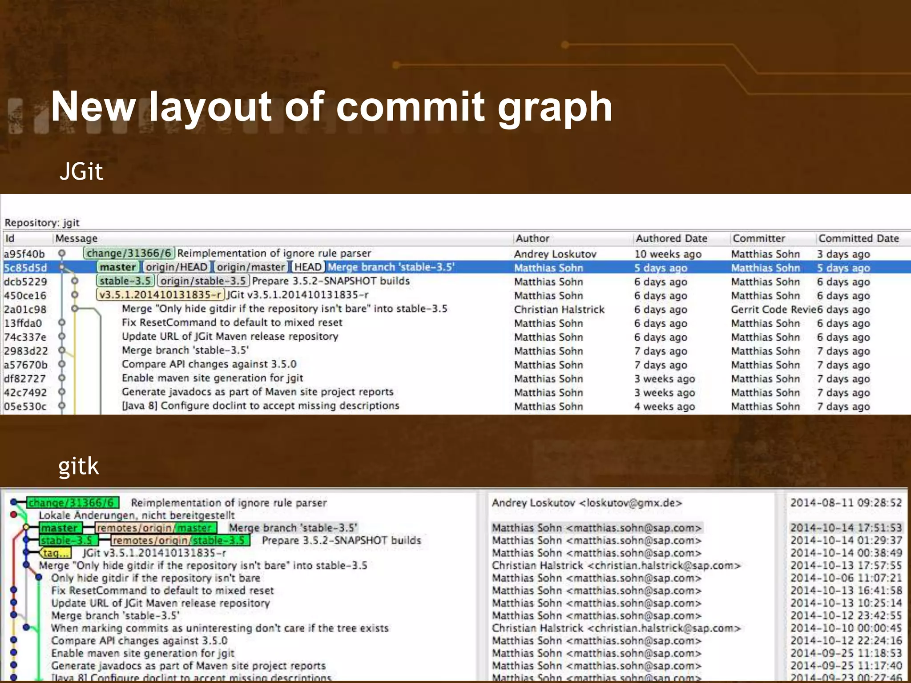Click author Christian Halstrick in JGit table

(x=559, y=309)
